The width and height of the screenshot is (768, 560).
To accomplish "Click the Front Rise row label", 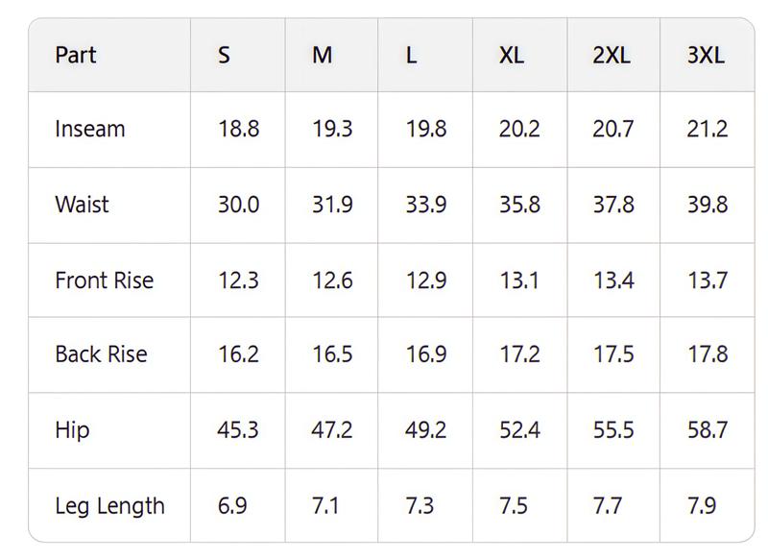I will click(104, 280).
